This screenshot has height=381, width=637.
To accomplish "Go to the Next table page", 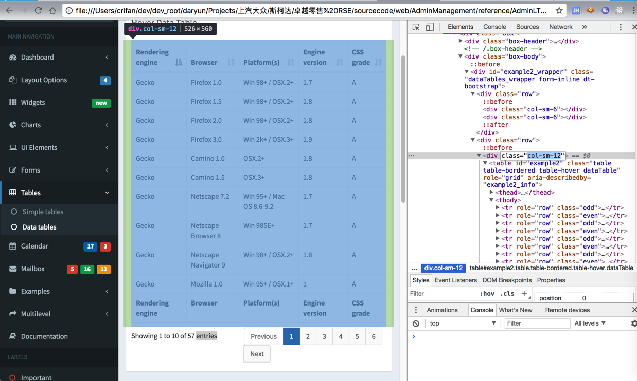I will click(x=257, y=354).
